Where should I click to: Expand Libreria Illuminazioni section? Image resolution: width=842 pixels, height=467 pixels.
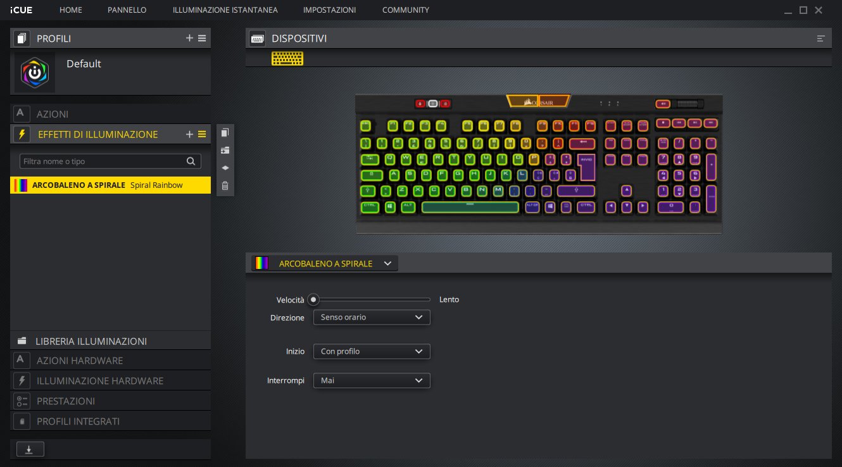[x=111, y=341]
